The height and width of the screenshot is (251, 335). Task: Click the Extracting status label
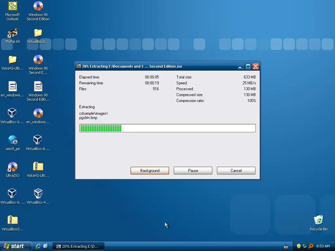click(87, 107)
